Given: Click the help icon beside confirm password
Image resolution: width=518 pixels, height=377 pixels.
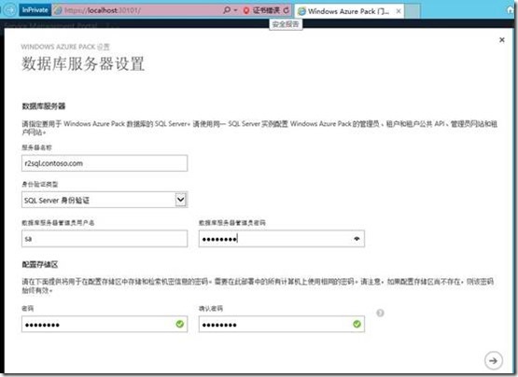Looking at the screenshot, I should click(380, 313).
